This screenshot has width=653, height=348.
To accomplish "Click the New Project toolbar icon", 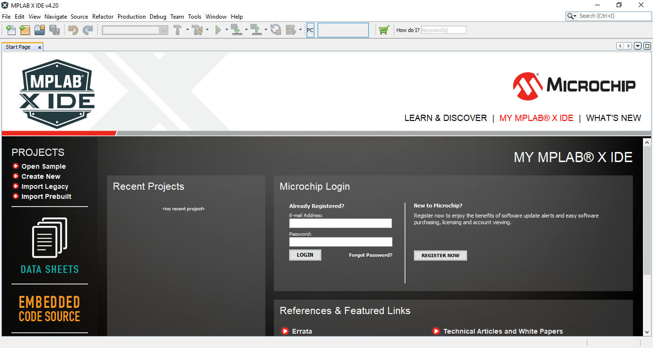I will tap(25, 30).
